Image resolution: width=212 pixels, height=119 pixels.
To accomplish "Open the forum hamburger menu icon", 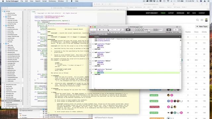I will [202, 20].
